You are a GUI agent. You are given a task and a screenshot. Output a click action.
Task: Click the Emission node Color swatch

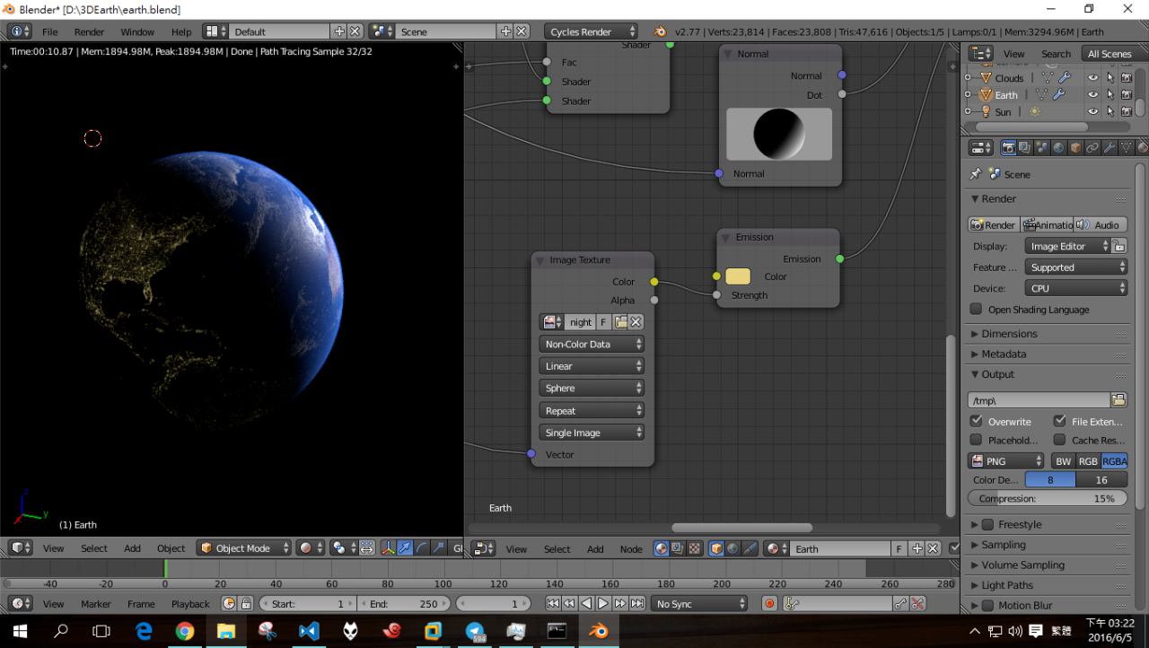pyautogui.click(x=738, y=276)
